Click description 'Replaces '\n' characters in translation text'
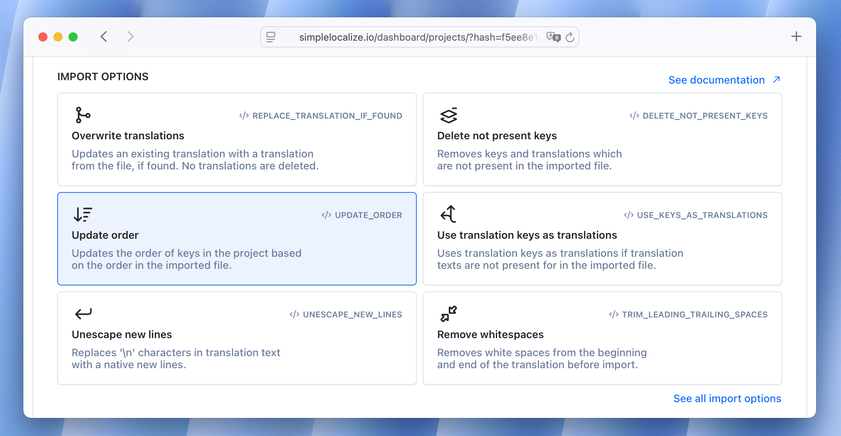This screenshot has height=436, width=841. (x=176, y=352)
